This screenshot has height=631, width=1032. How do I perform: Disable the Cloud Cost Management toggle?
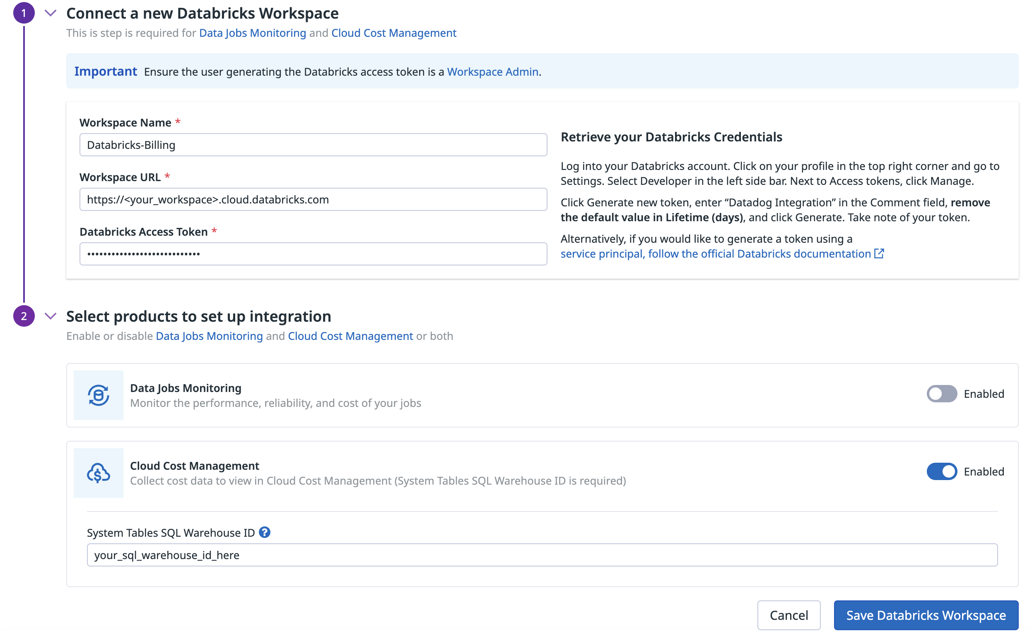tap(942, 471)
